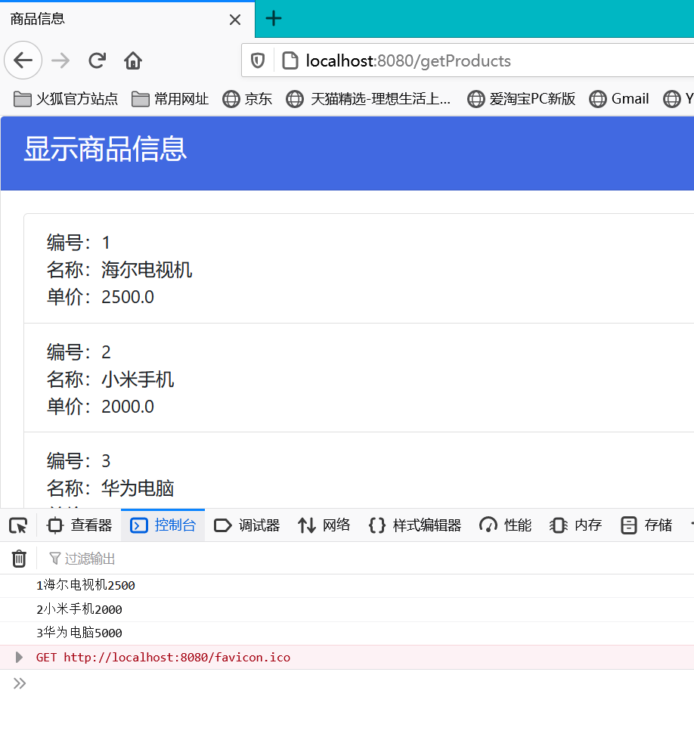Switch to the 调试器 debugger tab
This screenshot has width=694, height=737.
click(247, 525)
